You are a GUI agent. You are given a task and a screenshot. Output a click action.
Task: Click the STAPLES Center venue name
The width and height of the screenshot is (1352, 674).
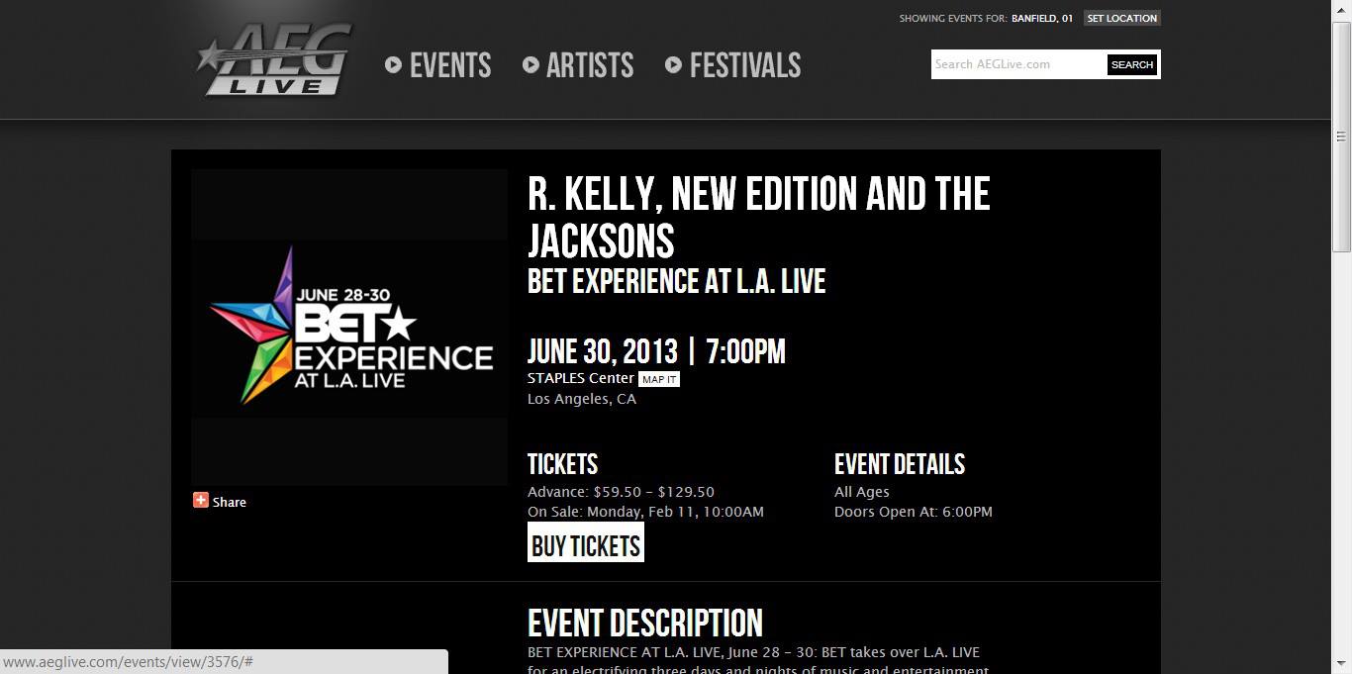[x=581, y=378]
